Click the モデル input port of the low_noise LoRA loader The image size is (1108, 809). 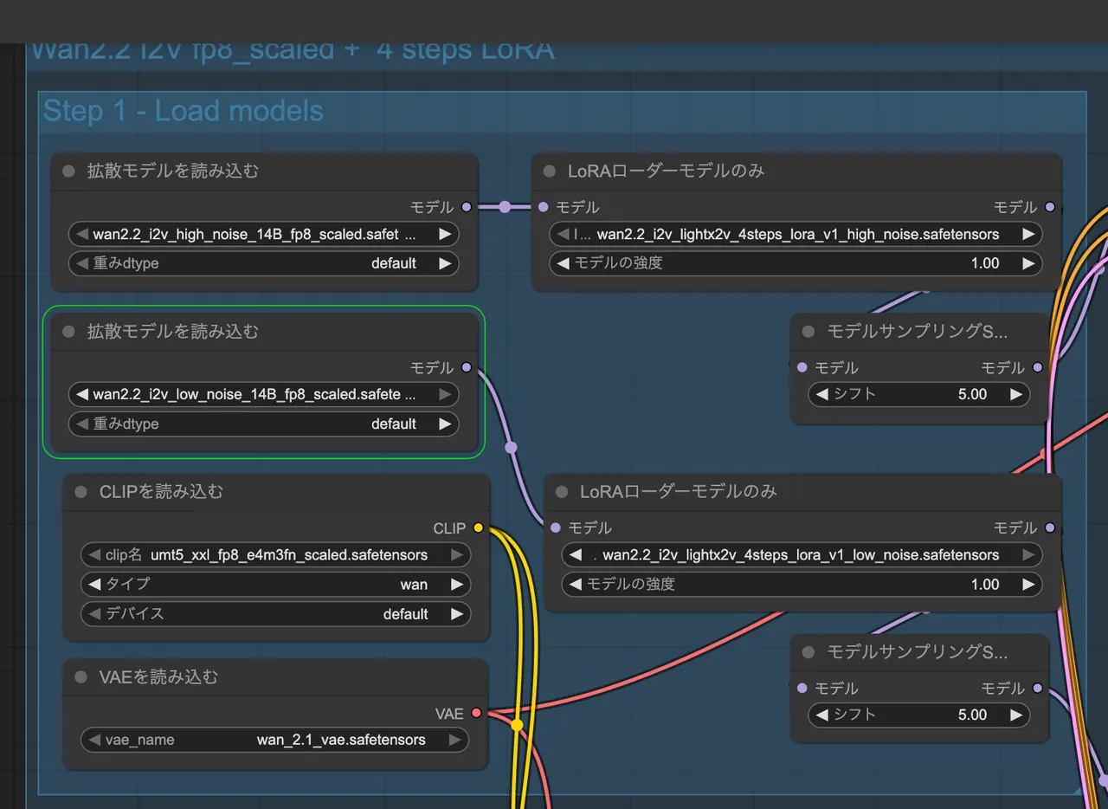coord(554,528)
